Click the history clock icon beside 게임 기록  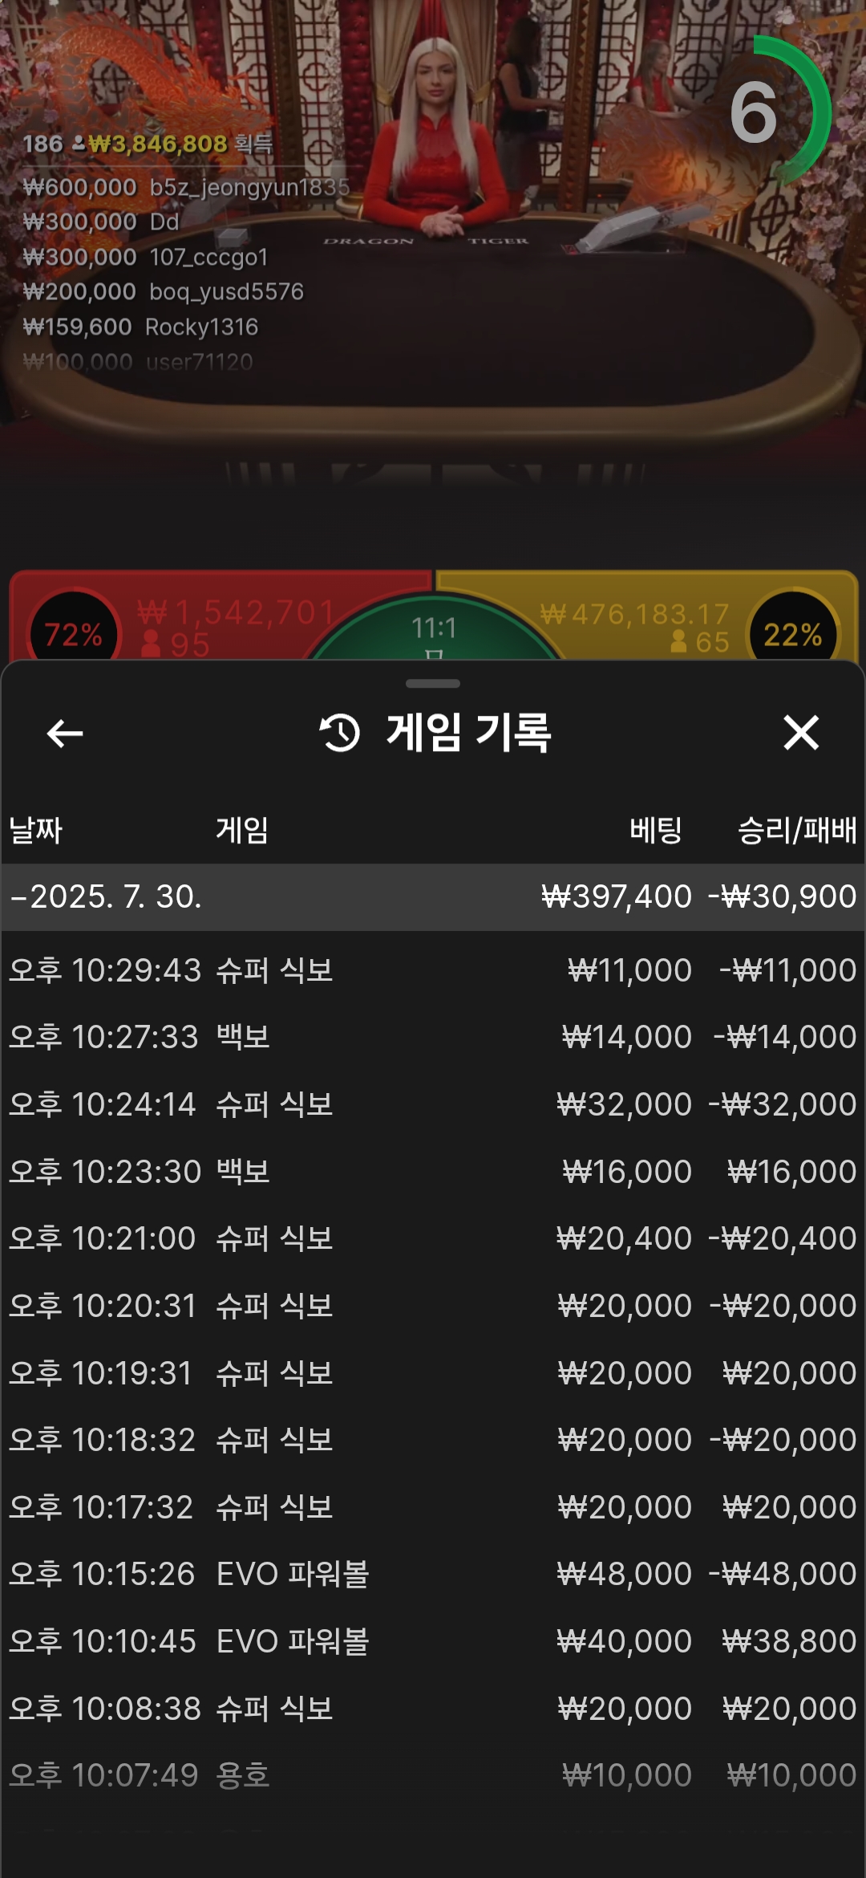coord(340,733)
